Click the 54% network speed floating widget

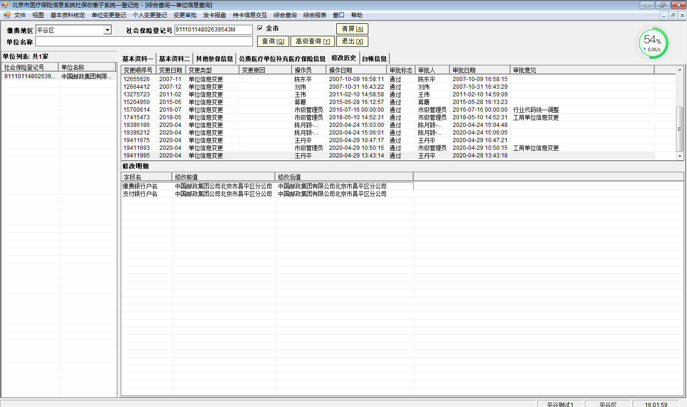click(x=653, y=43)
